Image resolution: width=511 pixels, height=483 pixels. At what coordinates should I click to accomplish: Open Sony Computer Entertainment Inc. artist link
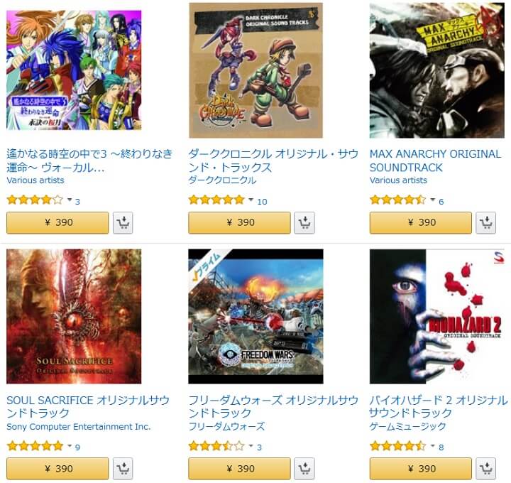pyautogui.click(x=79, y=427)
